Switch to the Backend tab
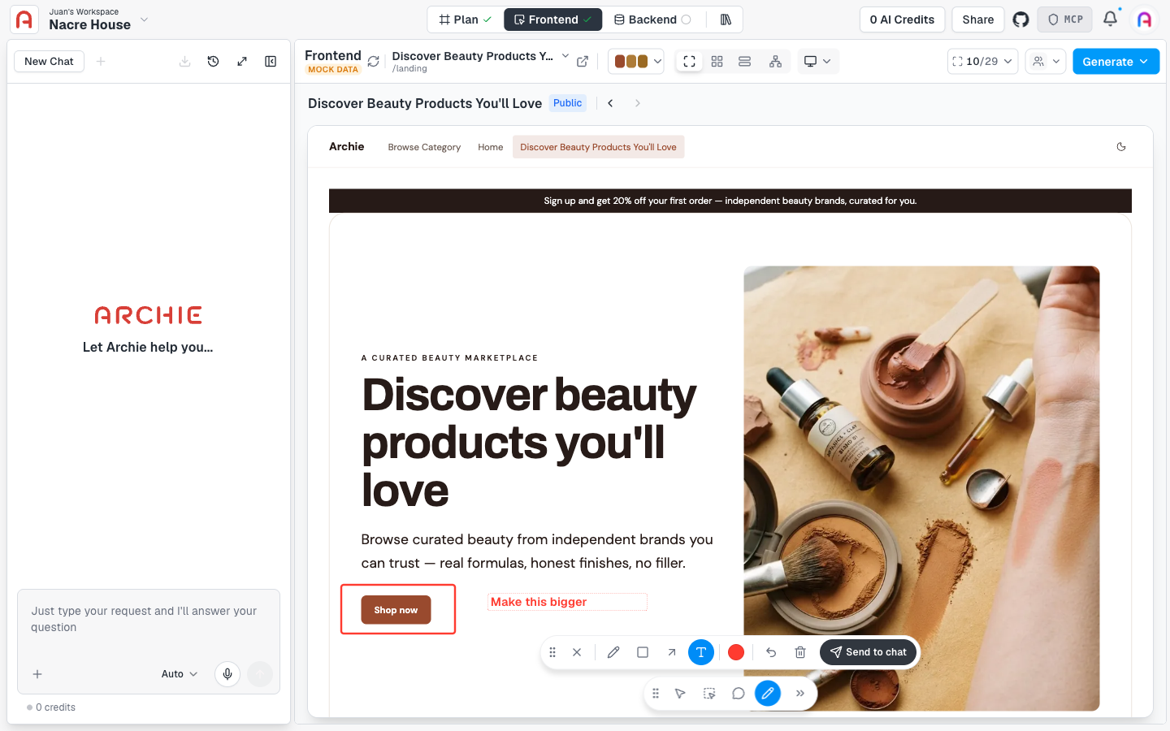Screen dimensions: 1170x731 point(652,19)
